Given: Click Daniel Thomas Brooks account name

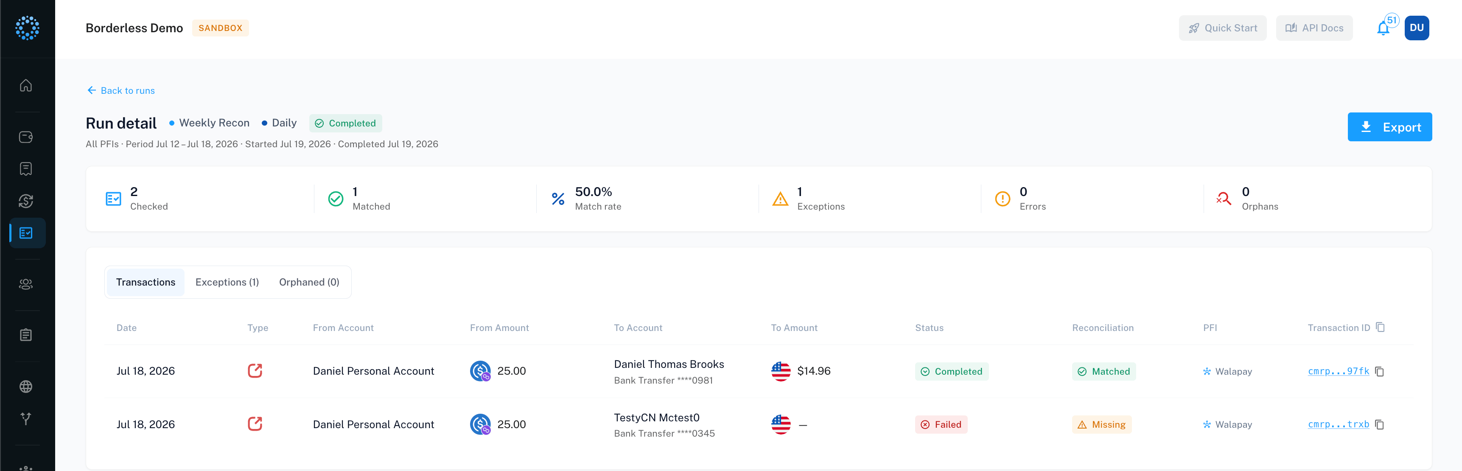Looking at the screenshot, I should (669, 364).
